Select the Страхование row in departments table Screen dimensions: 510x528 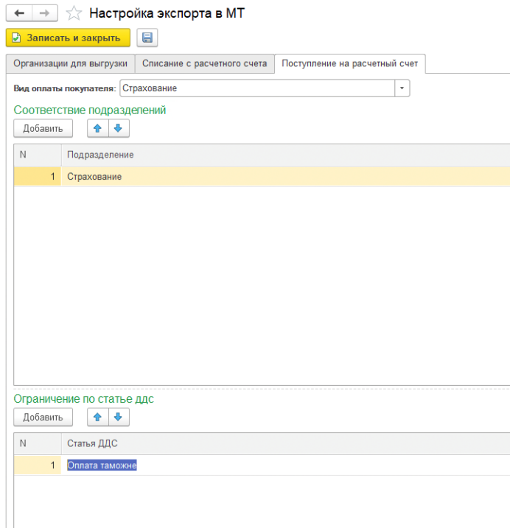click(94, 177)
